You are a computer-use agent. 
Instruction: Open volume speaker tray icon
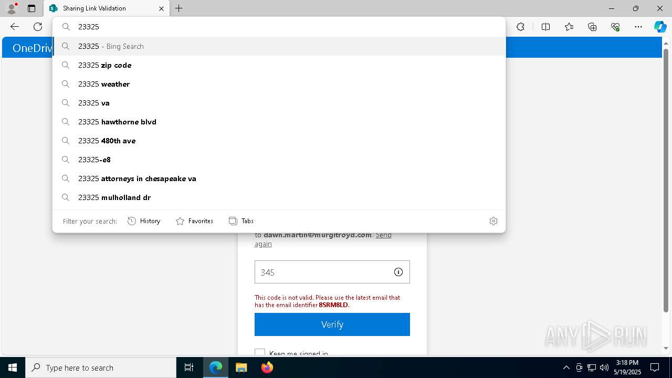[604, 367]
